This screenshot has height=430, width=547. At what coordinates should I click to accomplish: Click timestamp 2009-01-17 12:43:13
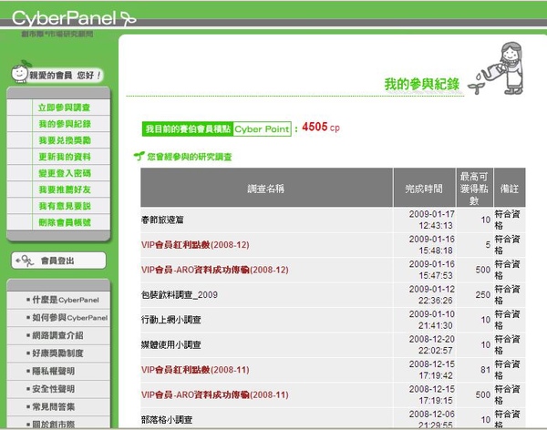coord(432,220)
